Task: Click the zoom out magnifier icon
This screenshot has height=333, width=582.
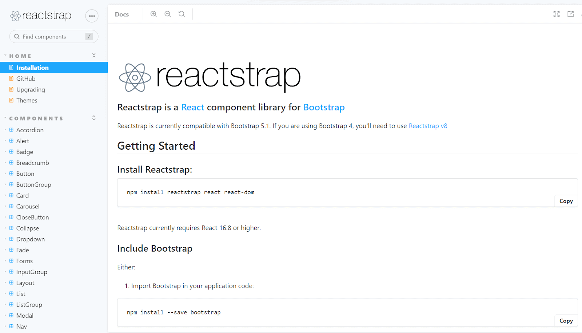Action: (x=167, y=14)
